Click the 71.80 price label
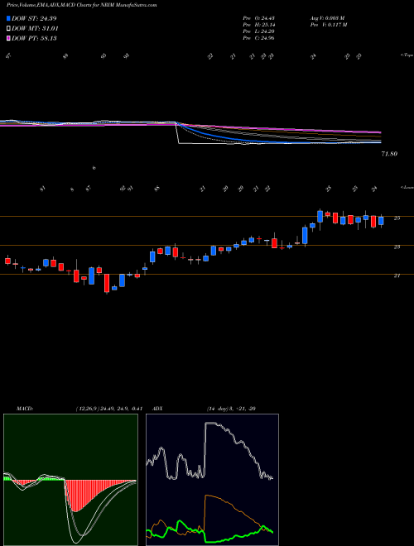414x546 pixels. (x=389, y=154)
